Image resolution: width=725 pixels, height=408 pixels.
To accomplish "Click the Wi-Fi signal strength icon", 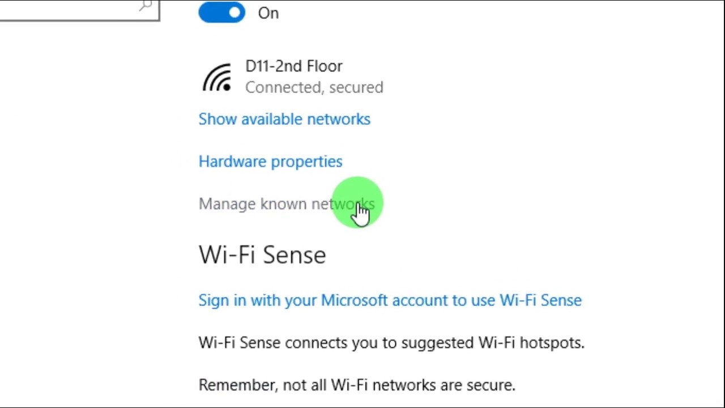I will (x=217, y=77).
